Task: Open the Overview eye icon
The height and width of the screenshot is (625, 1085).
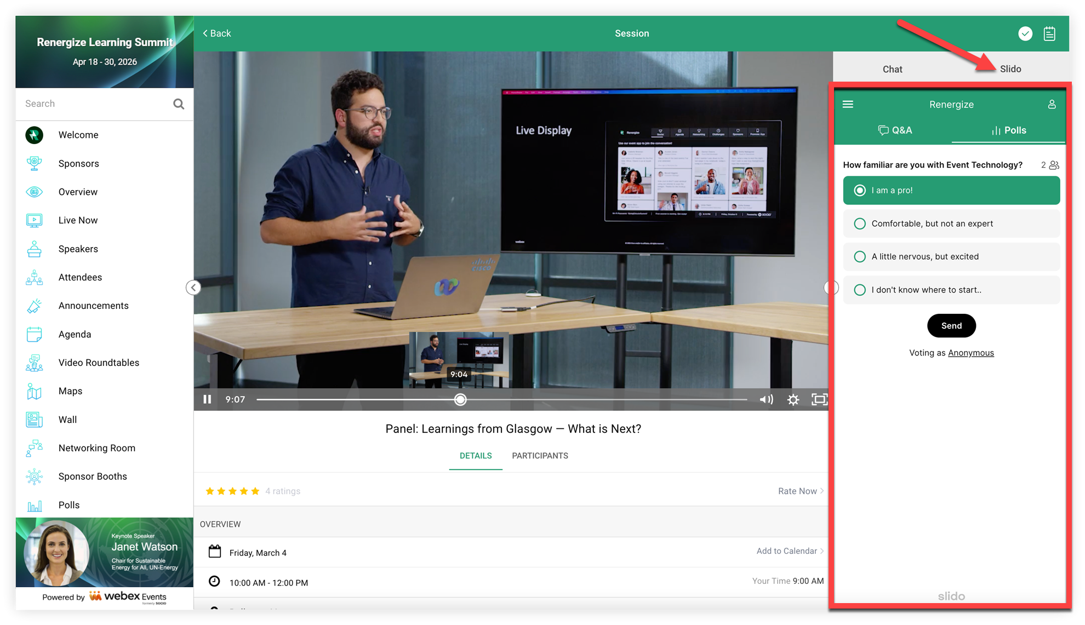Action: click(34, 192)
